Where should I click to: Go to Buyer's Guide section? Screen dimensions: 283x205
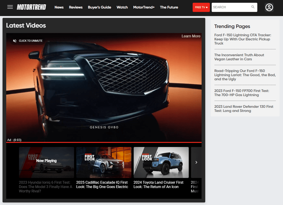pyautogui.click(x=100, y=7)
